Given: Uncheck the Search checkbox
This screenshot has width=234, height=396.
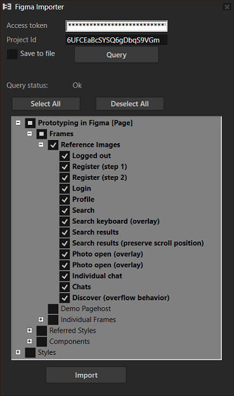Looking at the screenshot, I should click(x=65, y=210).
